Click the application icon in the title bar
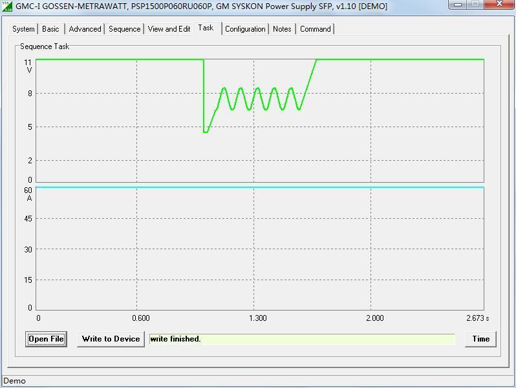The height and width of the screenshot is (388, 516). pyautogui.click(x=7, y=6)
